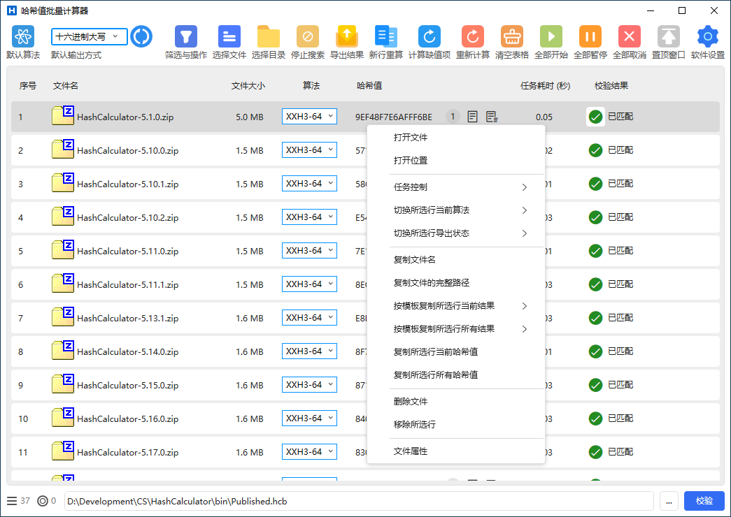Open 筛选与操作 funnel icon
Image resolution: width=731 pixels, height=517 pixels.
[x=186, y=36]
